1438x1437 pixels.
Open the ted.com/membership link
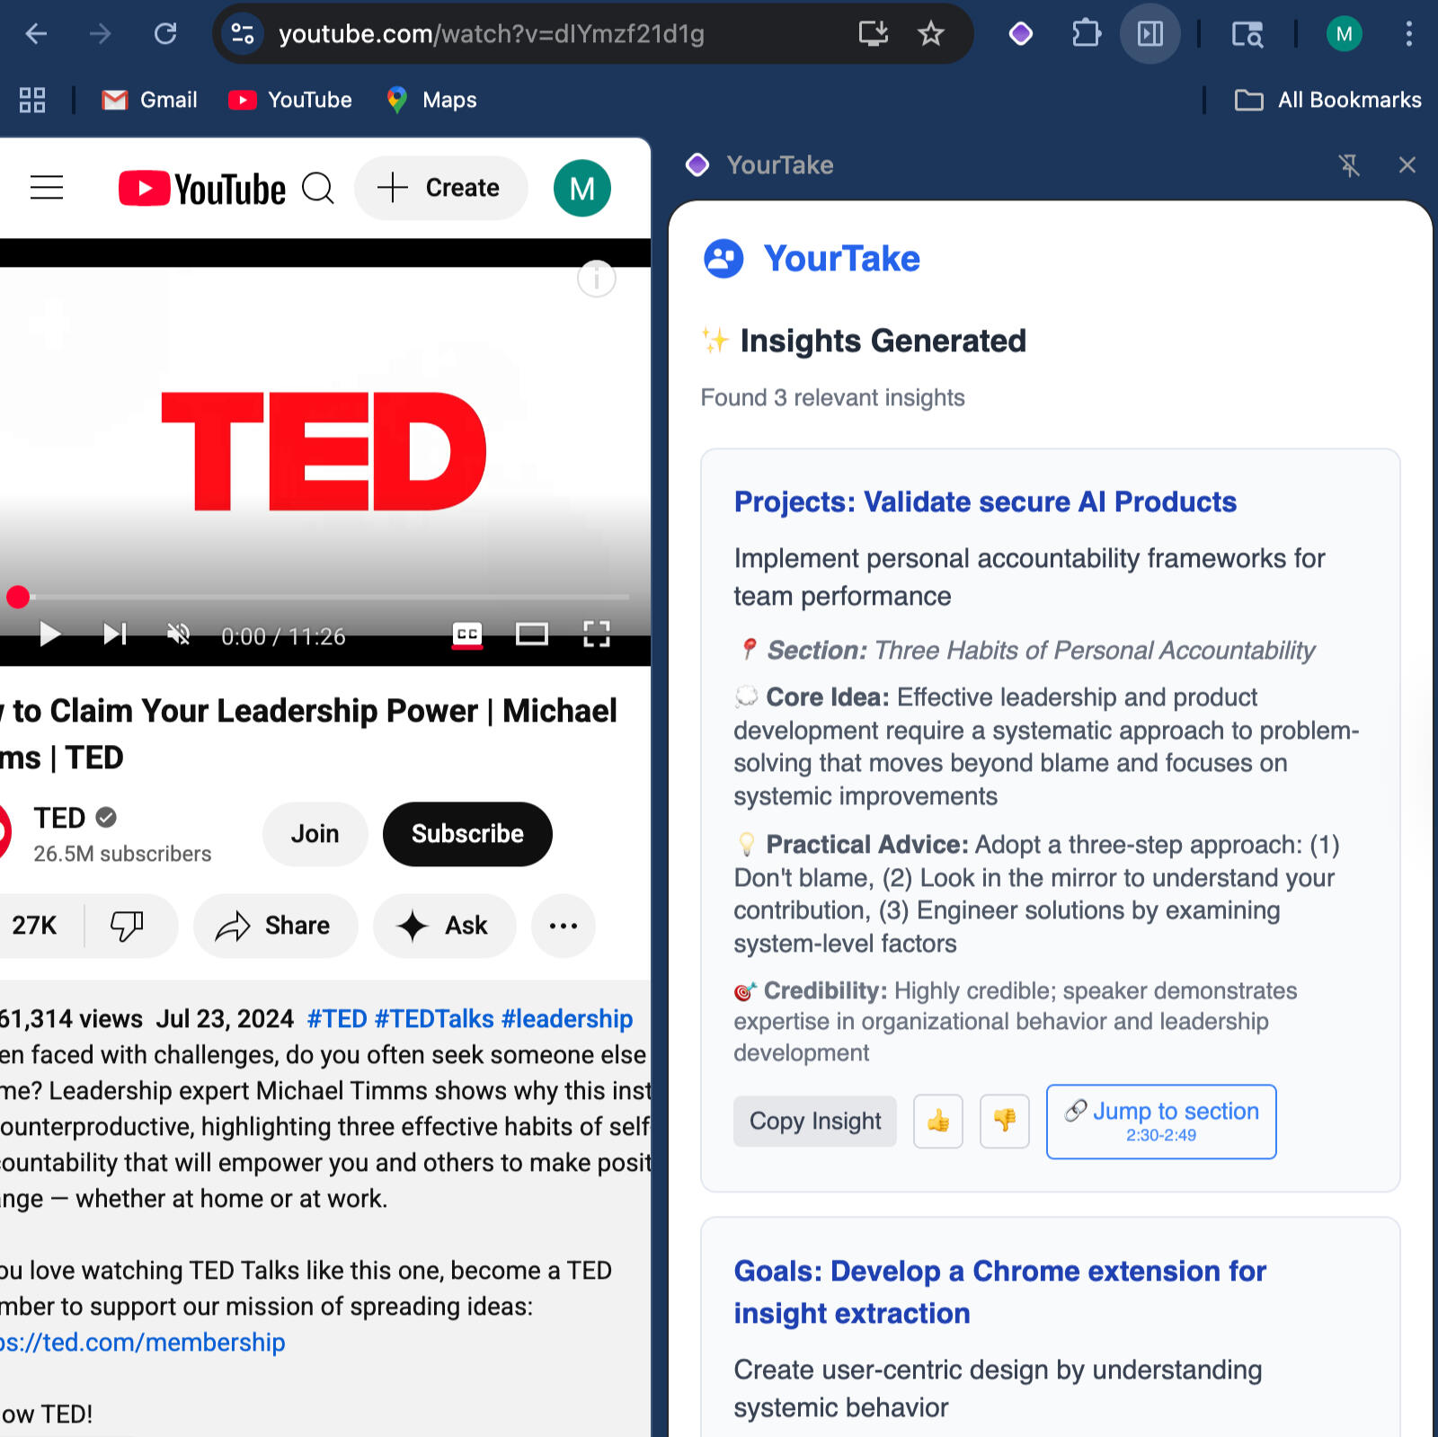142,1342
